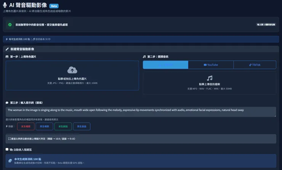Click the AI 聲音驅動影像 page title
Viewport: 282px width, 170px height.
[x=28, y=5]
